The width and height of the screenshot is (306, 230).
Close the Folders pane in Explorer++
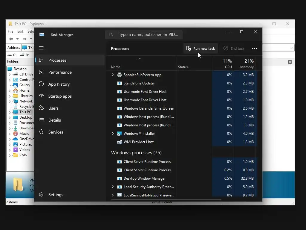(x=290, y=62)
